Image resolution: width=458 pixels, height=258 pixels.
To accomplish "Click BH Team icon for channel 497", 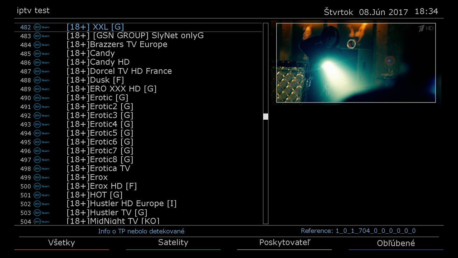I will tap(42, 160).
